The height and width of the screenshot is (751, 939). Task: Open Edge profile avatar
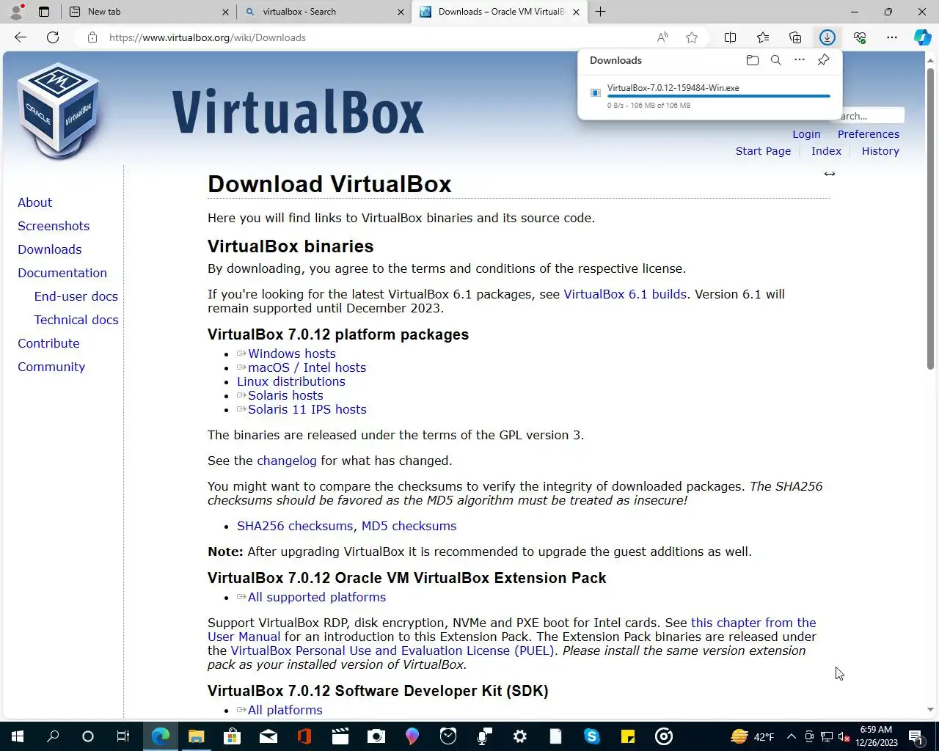point(15,12)
